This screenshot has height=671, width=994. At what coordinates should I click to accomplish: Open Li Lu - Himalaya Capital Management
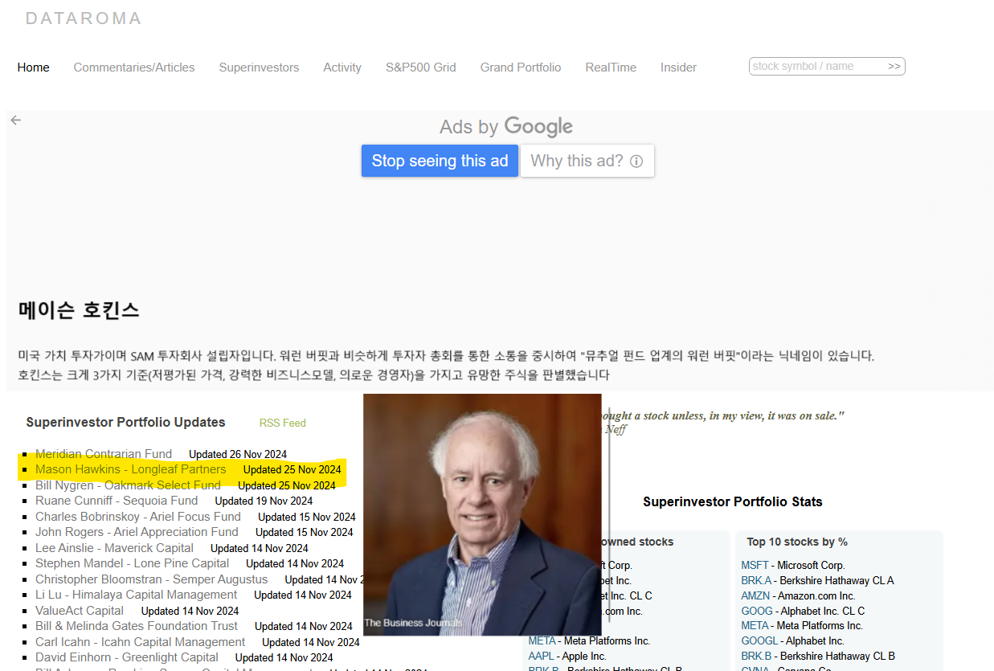[137, 595]
